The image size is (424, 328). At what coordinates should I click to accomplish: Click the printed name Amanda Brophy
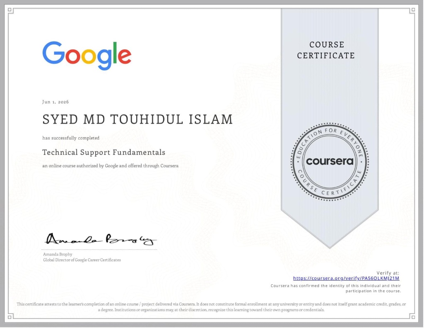[x=58, y=254]
